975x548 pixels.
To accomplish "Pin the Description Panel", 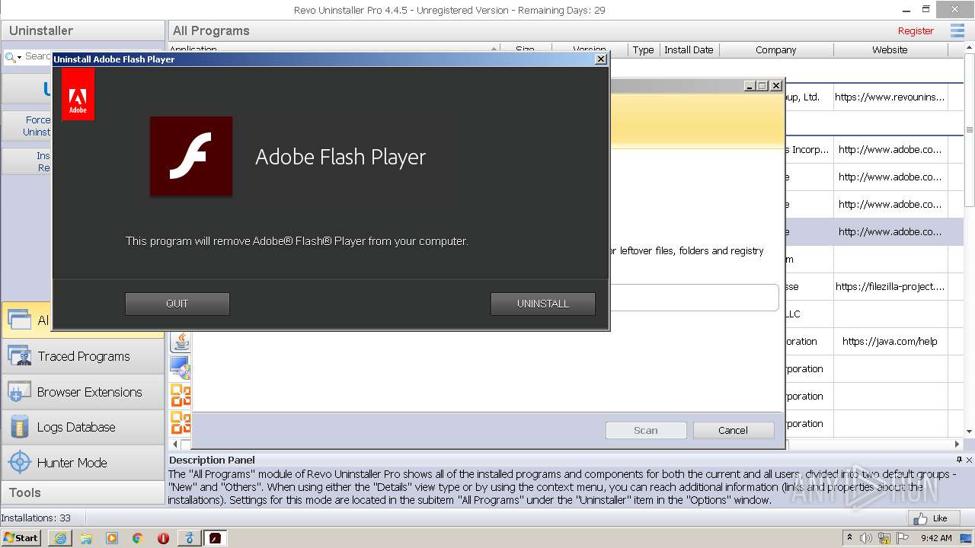I will tap(959, 460).
